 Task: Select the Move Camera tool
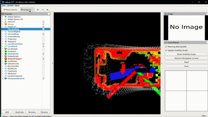[10, 10]
